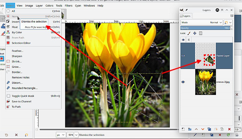Lock pixels with the paintbrush lock icon
This screenshot has width=242, height=139.
pos(189,33)
